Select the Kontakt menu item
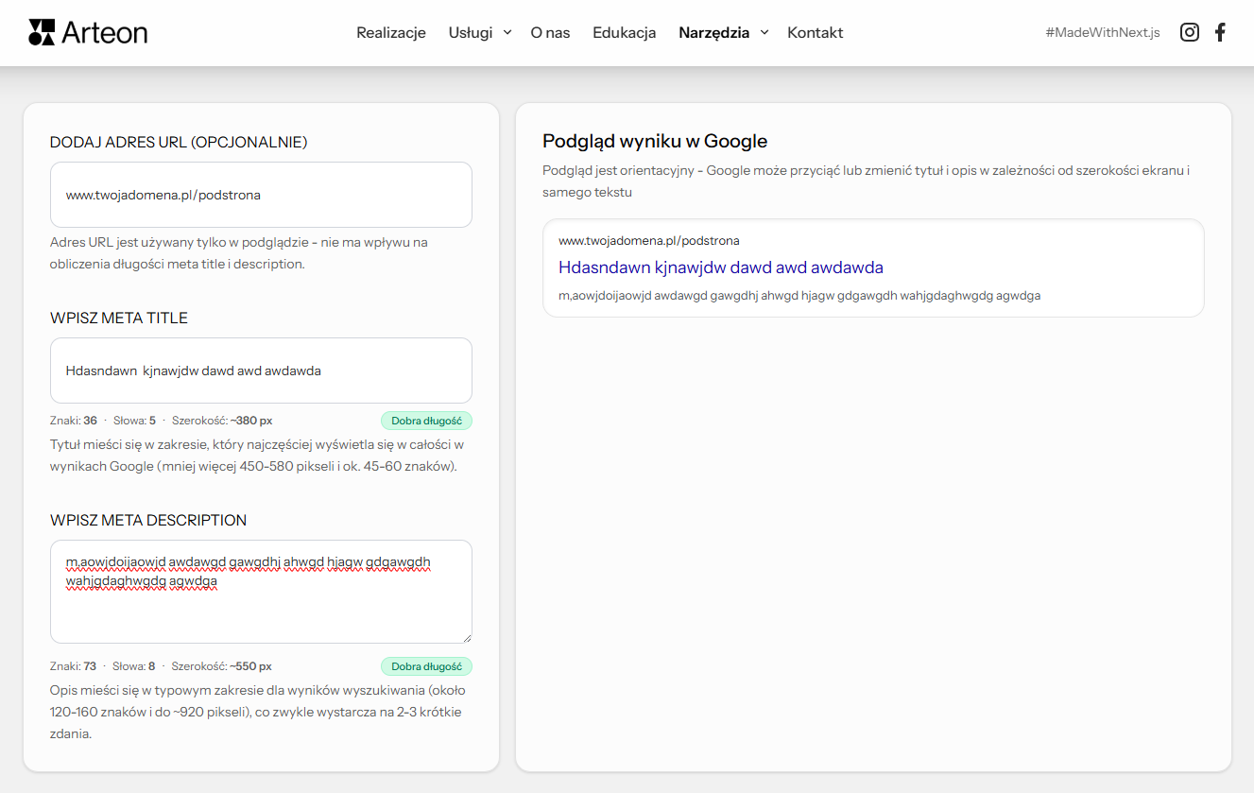The width and height of the screenshot is (1254, 793). pos(815,32)
